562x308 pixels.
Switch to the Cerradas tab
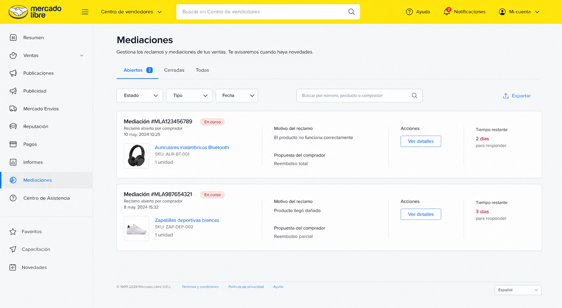[x=174, y=70]
